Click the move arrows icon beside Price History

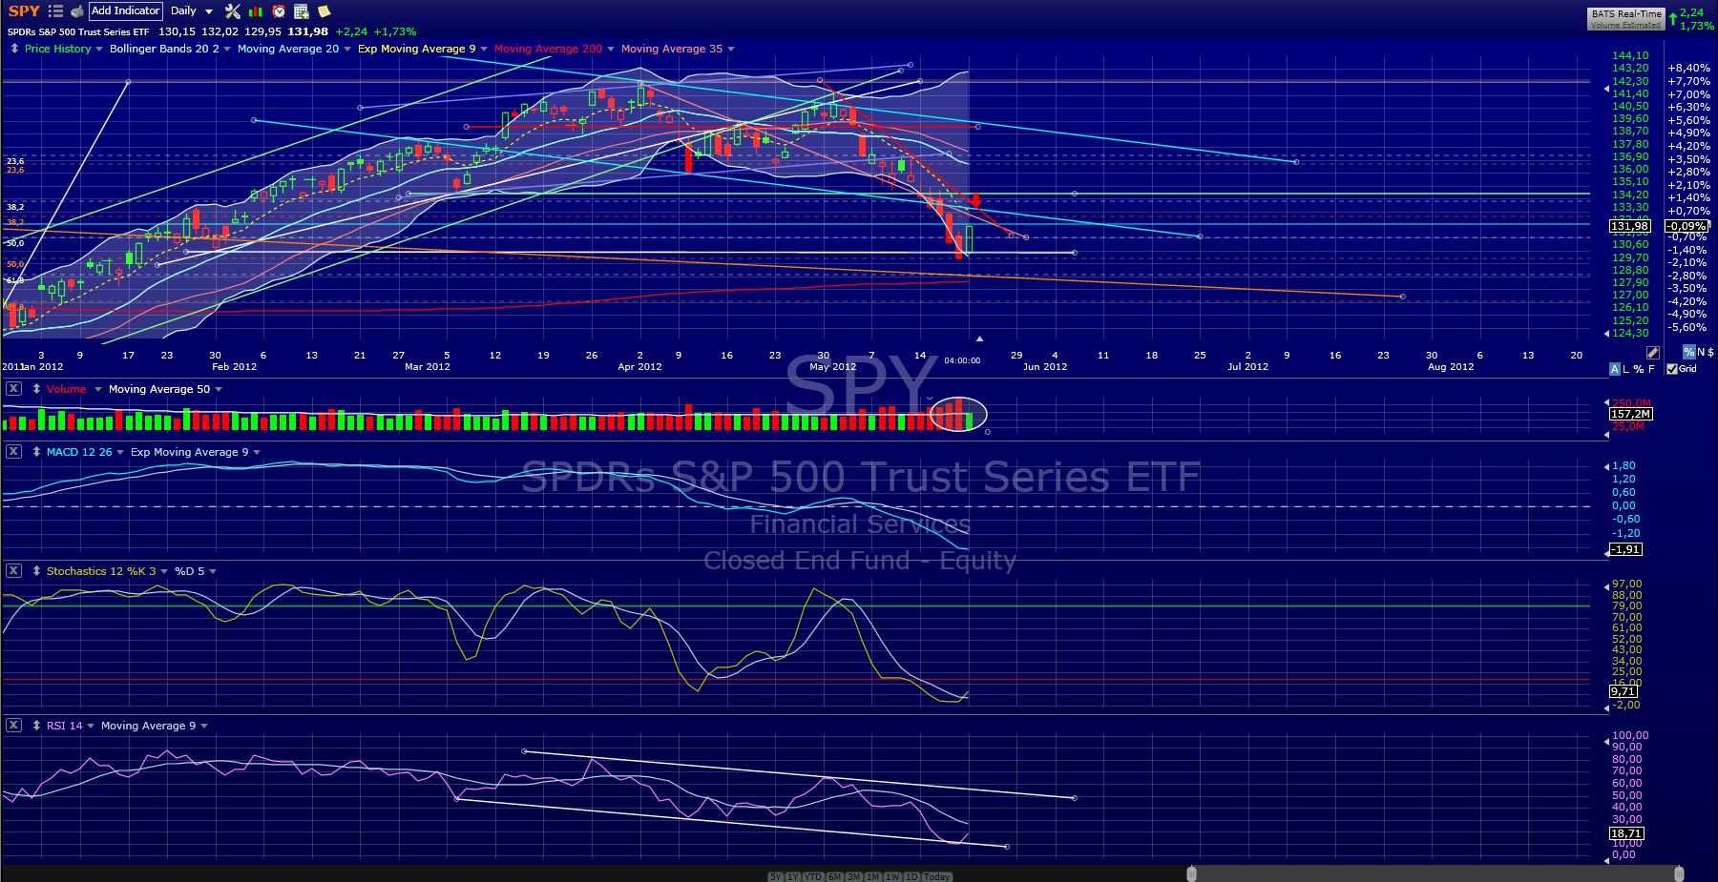tap(14, 49)
